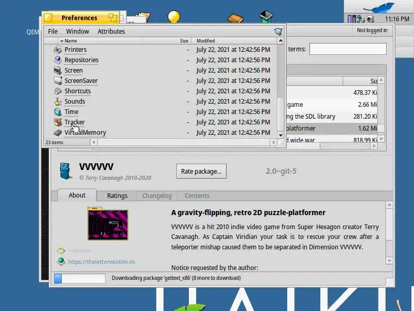
Task: Click the 2.0~git-5 version label
Action: coord(281,171)
